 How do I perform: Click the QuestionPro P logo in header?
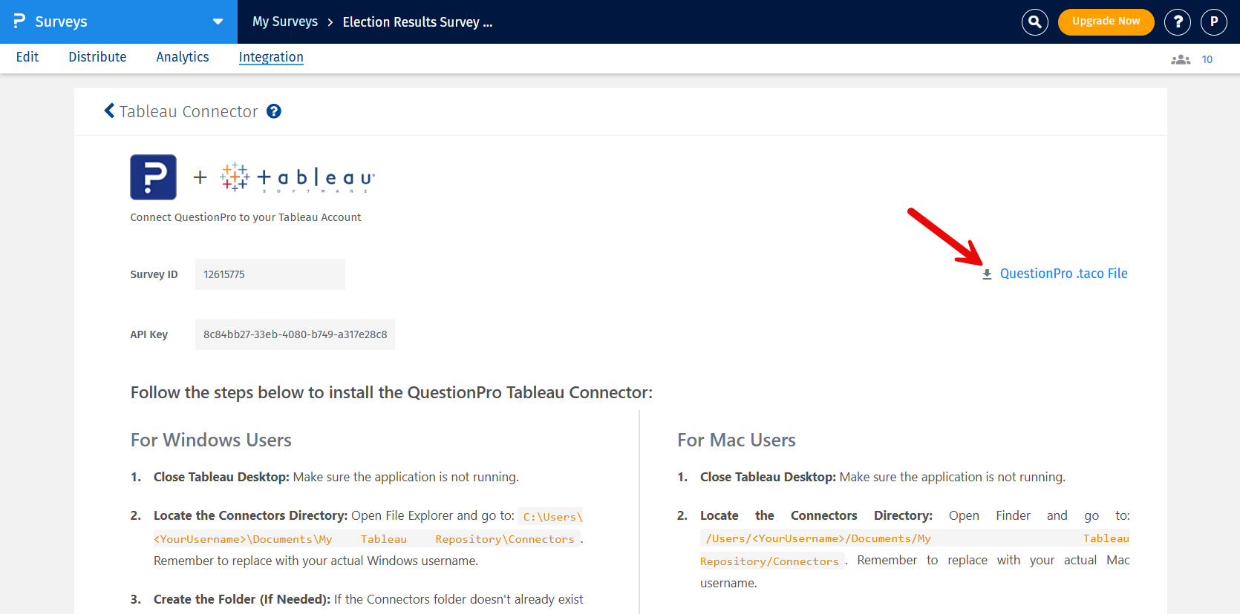19,22
